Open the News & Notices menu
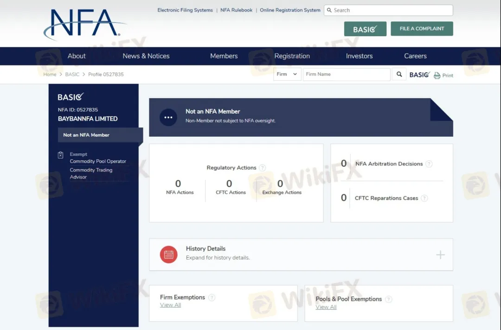Screen dimensions: 501x330 [x=146, y=56]
